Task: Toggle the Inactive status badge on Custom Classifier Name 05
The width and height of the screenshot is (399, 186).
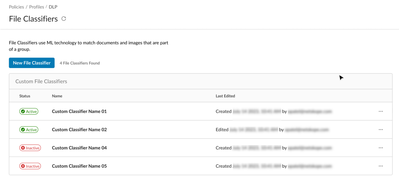Action: (30, 166)
